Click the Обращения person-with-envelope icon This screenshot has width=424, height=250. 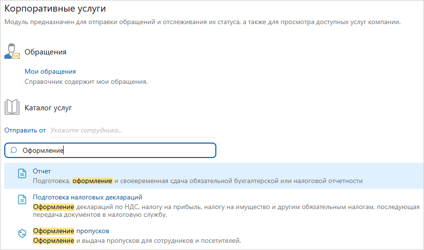[12, 51]
